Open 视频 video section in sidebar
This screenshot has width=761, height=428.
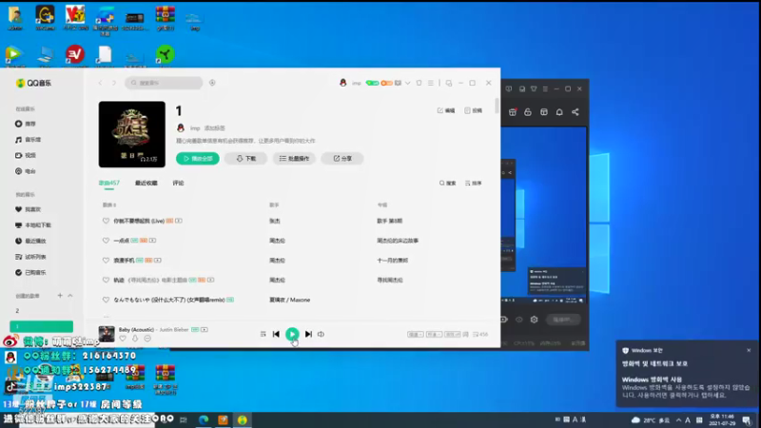tap(26, 155)
